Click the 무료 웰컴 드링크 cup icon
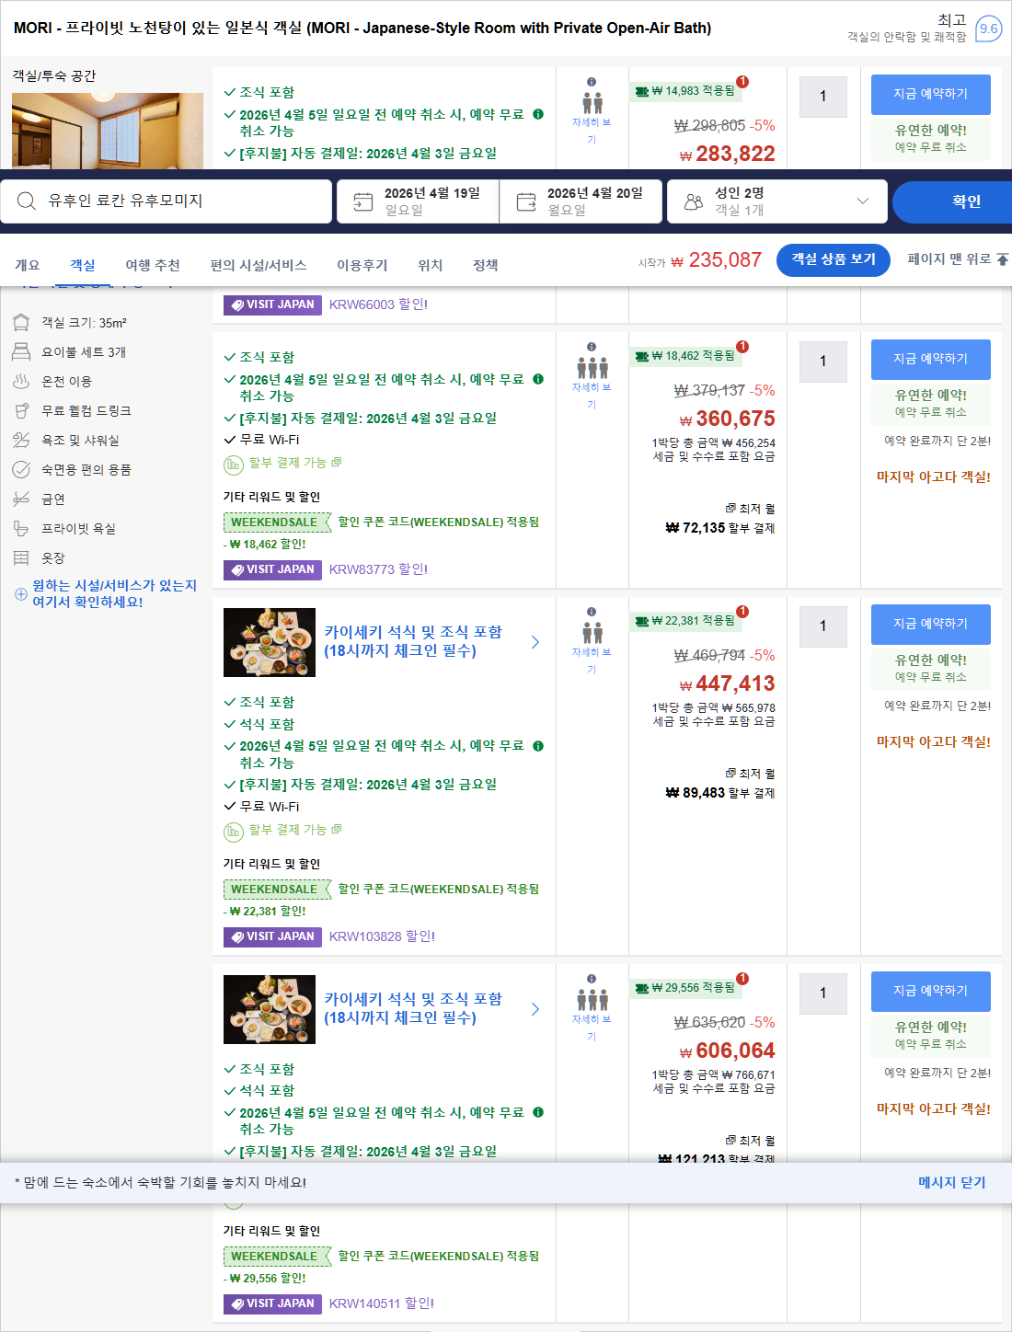The height and width of the screenshot is (1332, 1012). [x=20, y=410]
